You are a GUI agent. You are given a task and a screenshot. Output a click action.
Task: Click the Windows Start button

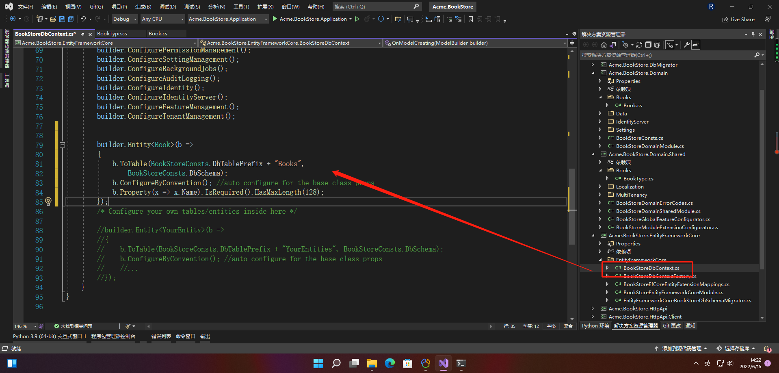318,363
